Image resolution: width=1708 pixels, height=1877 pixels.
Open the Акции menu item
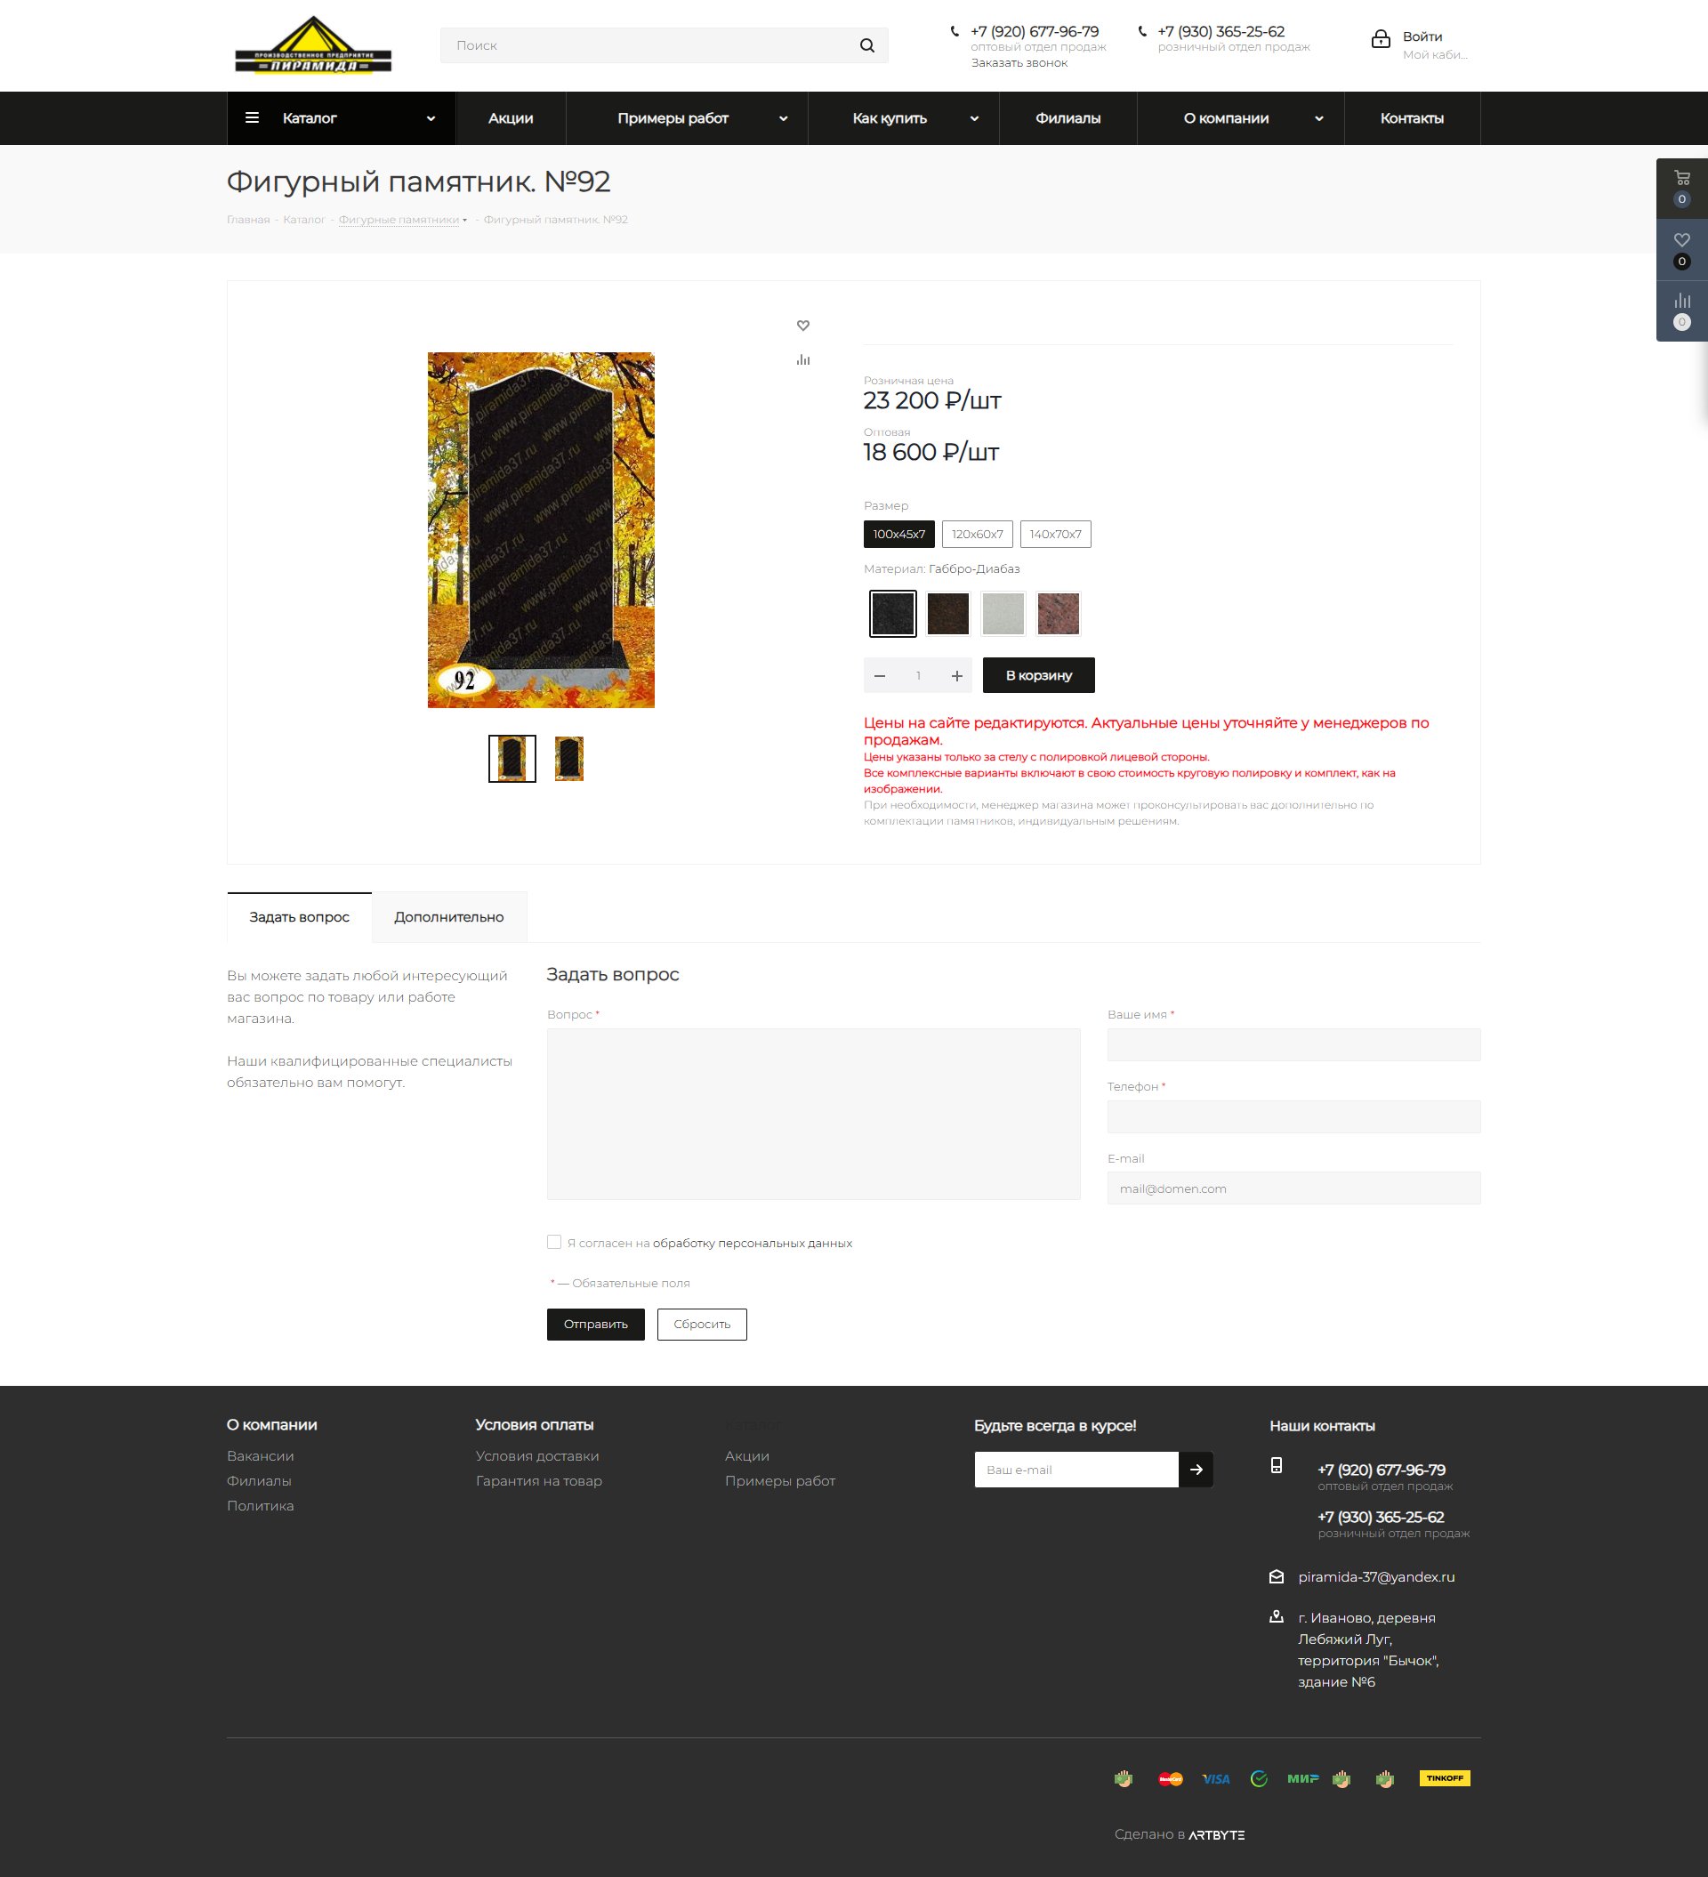[511, 118]
